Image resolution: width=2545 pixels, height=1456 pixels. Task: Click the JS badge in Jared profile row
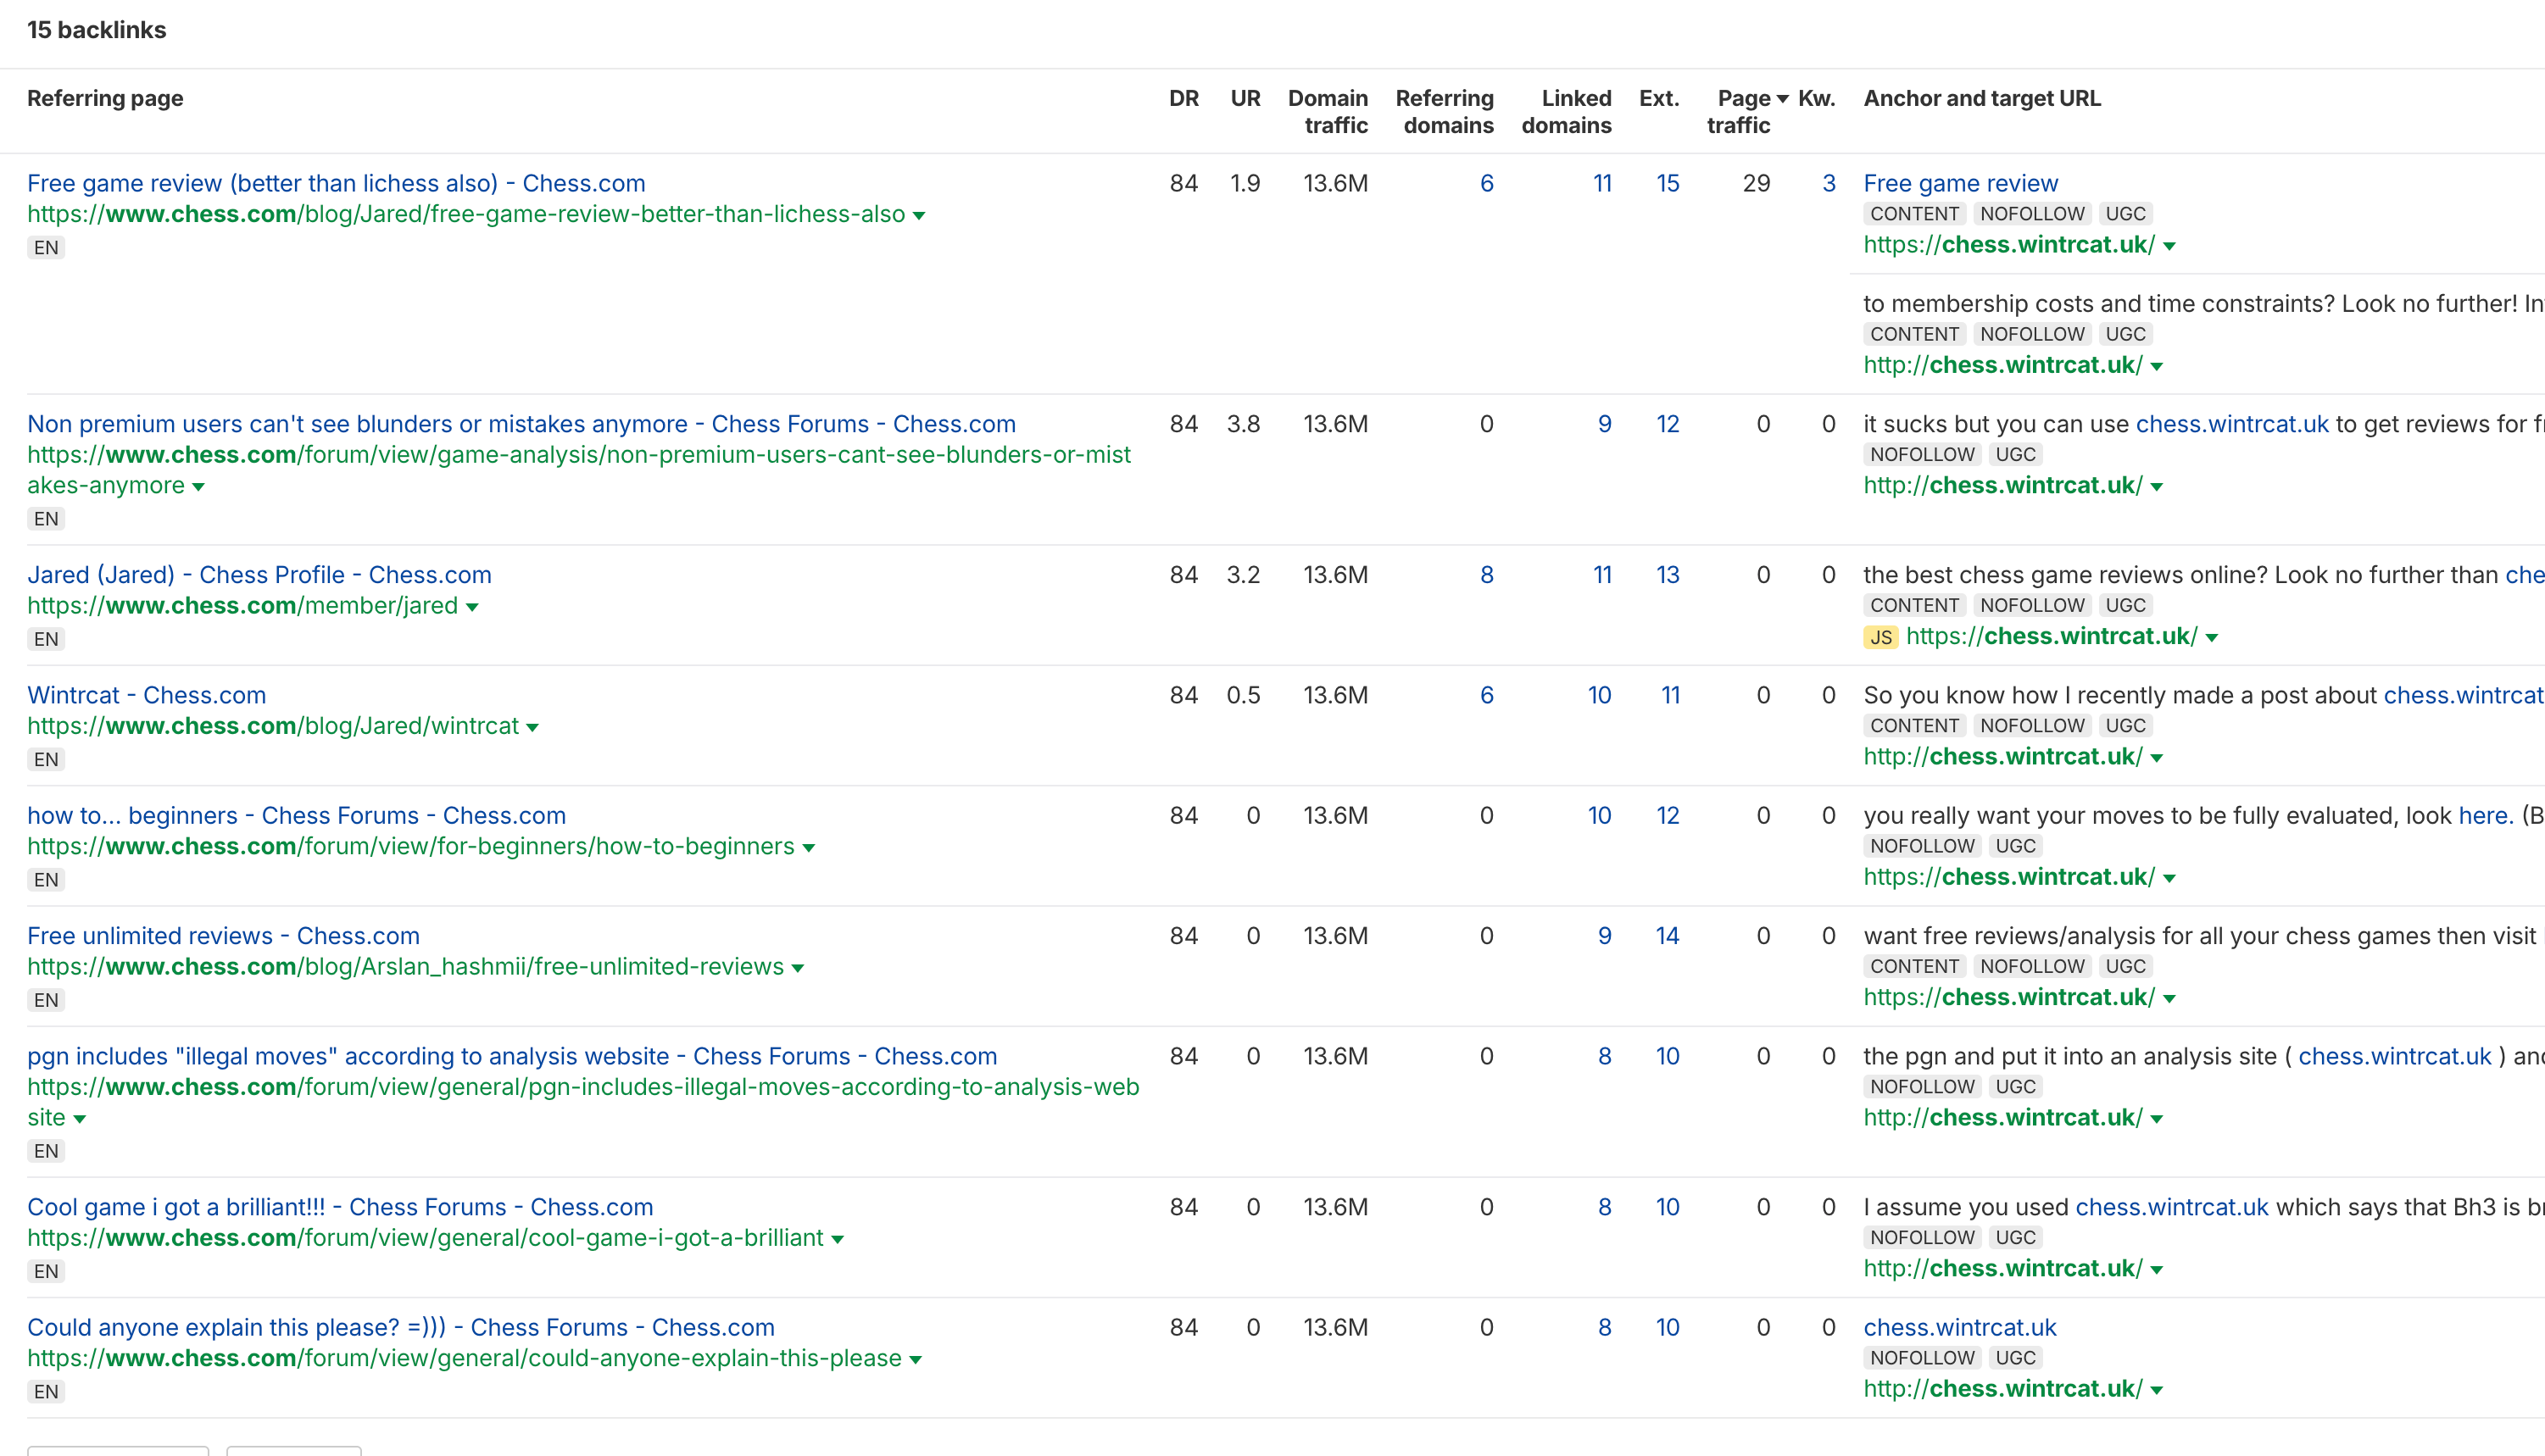pos(1880,637)
